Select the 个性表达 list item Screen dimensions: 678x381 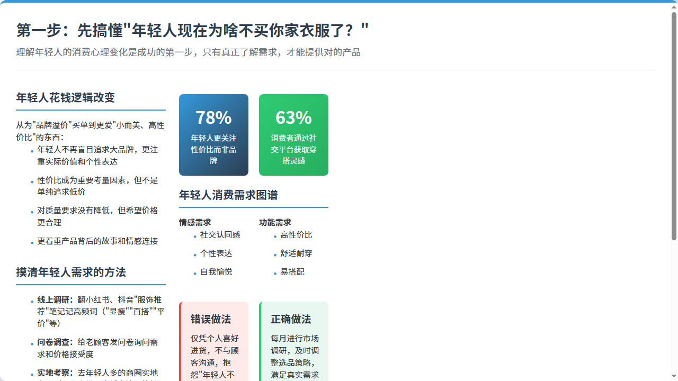[x=216, y=253]
